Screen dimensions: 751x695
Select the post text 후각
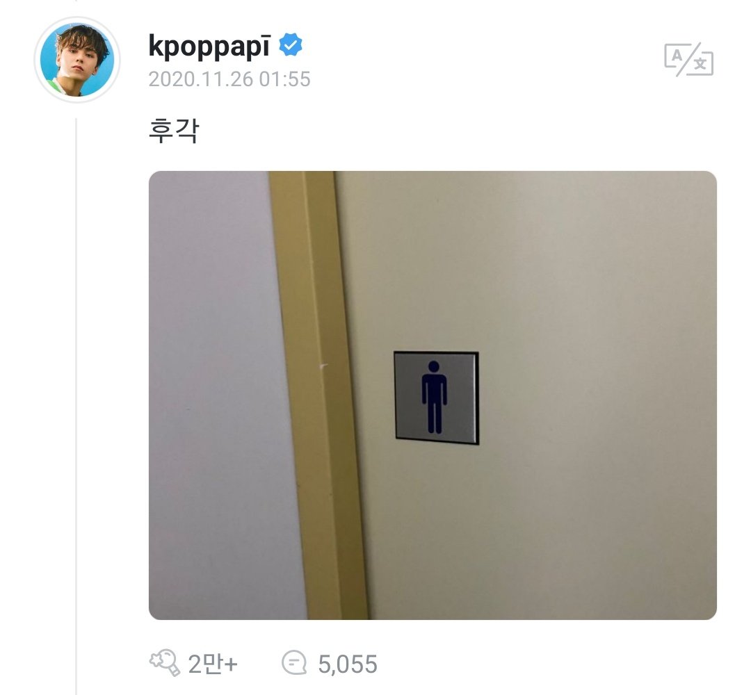173,131
